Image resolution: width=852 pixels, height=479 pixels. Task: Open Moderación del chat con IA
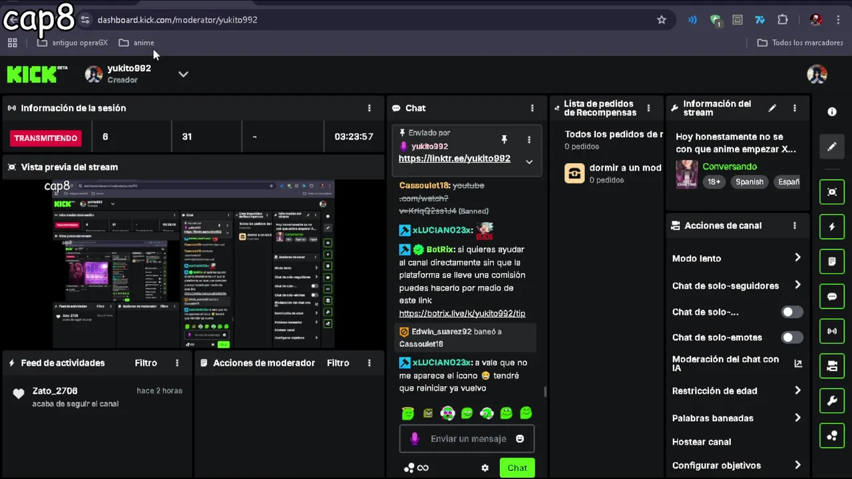[x=738, y=363]
